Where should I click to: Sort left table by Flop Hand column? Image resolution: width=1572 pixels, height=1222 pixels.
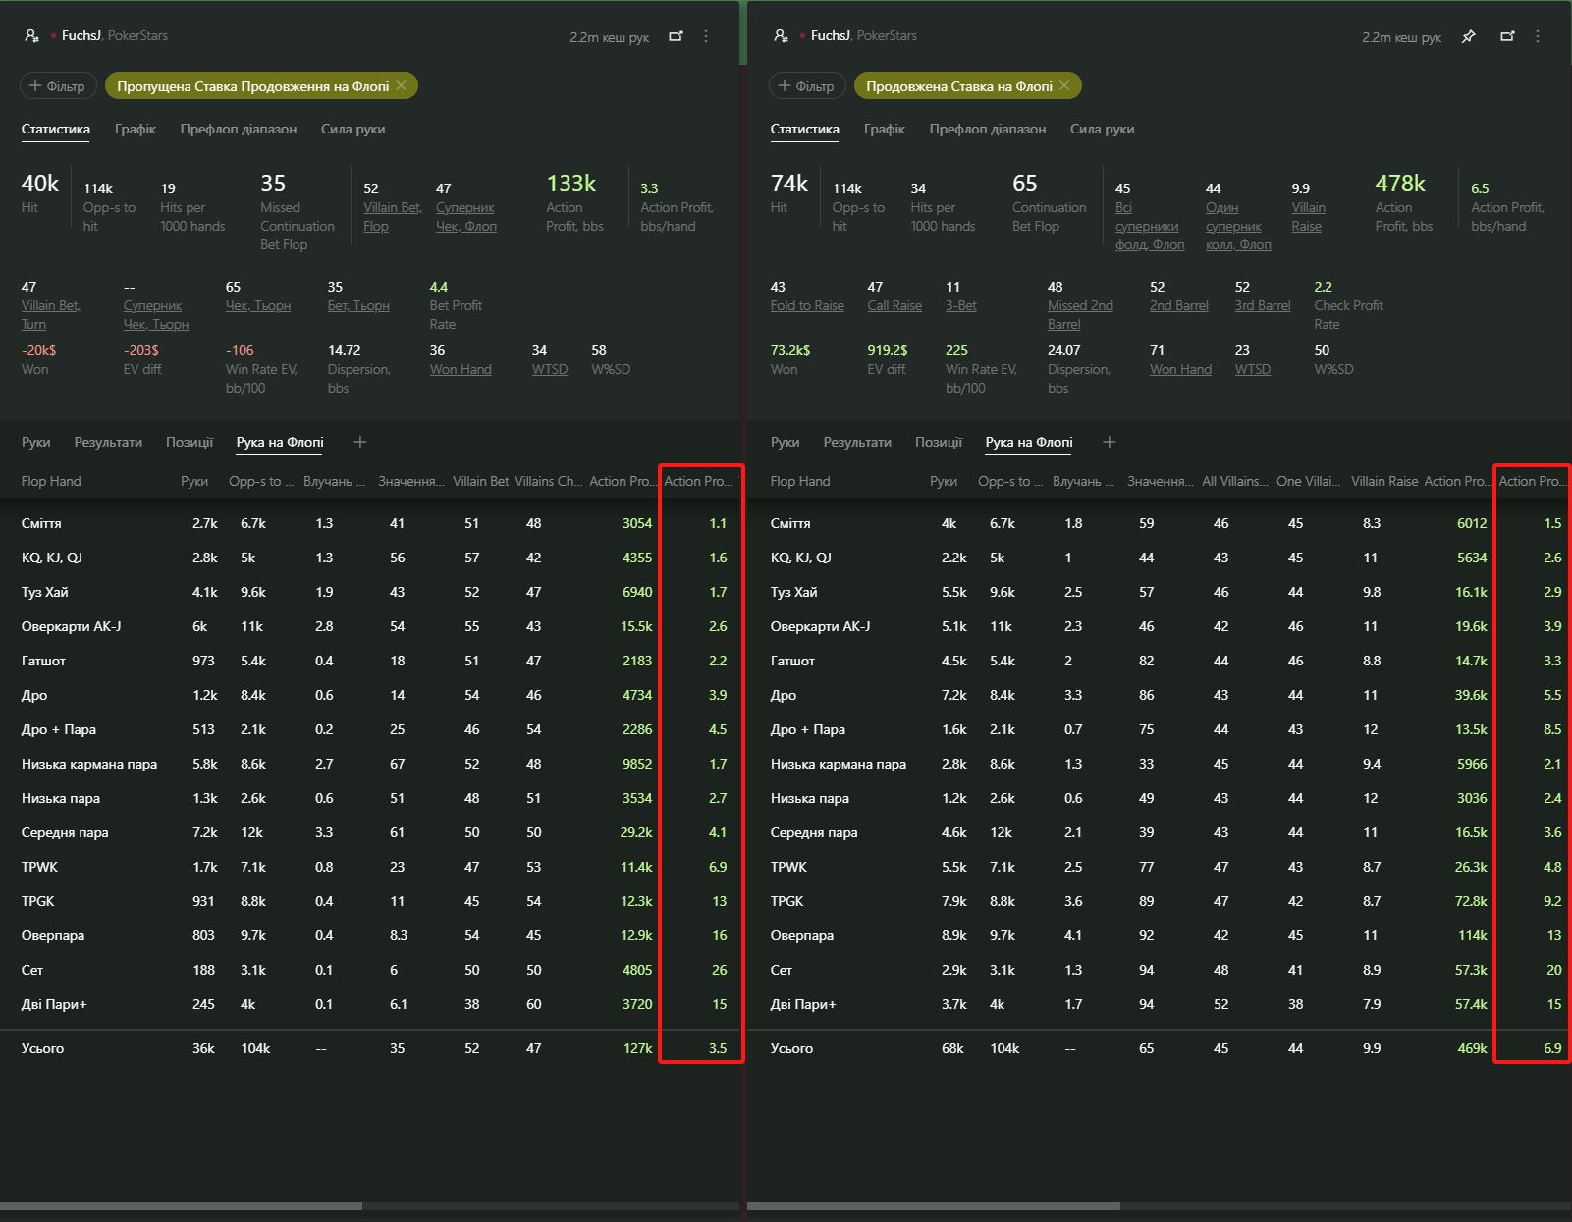(51, 481)
